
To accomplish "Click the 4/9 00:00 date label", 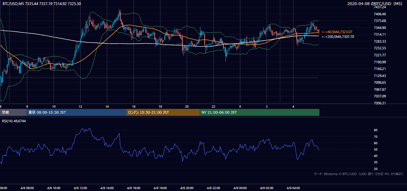I will tap(240, 188).
